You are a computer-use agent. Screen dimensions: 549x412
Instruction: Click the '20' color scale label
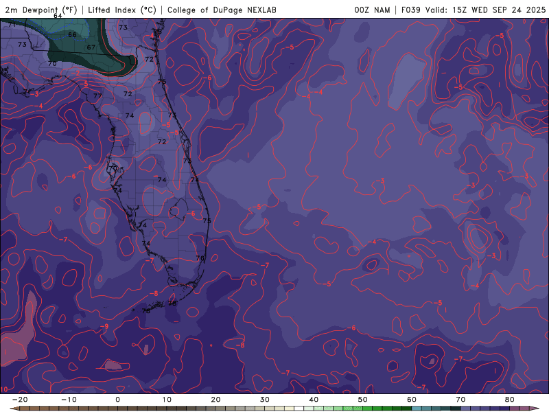coord(215,400)
